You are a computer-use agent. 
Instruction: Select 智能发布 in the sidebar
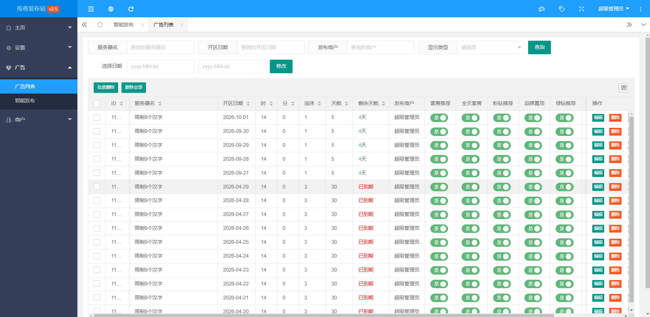(39, 101)
